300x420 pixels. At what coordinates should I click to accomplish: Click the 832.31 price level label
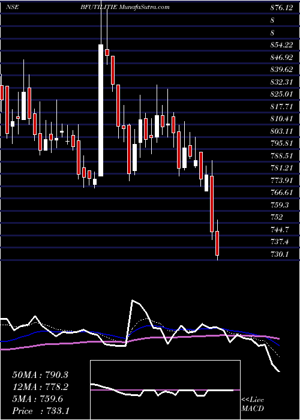coord(281,82)
